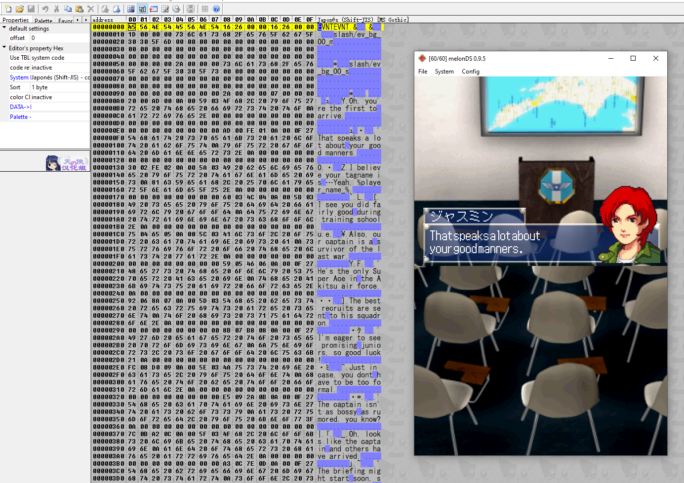This screenshot has height=483, width=684.
Task: Click the left tab-scroll arrow
Action: (78, 20)
